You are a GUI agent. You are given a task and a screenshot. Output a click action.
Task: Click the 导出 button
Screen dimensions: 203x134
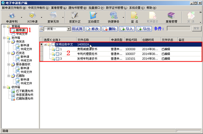(144, 29)
